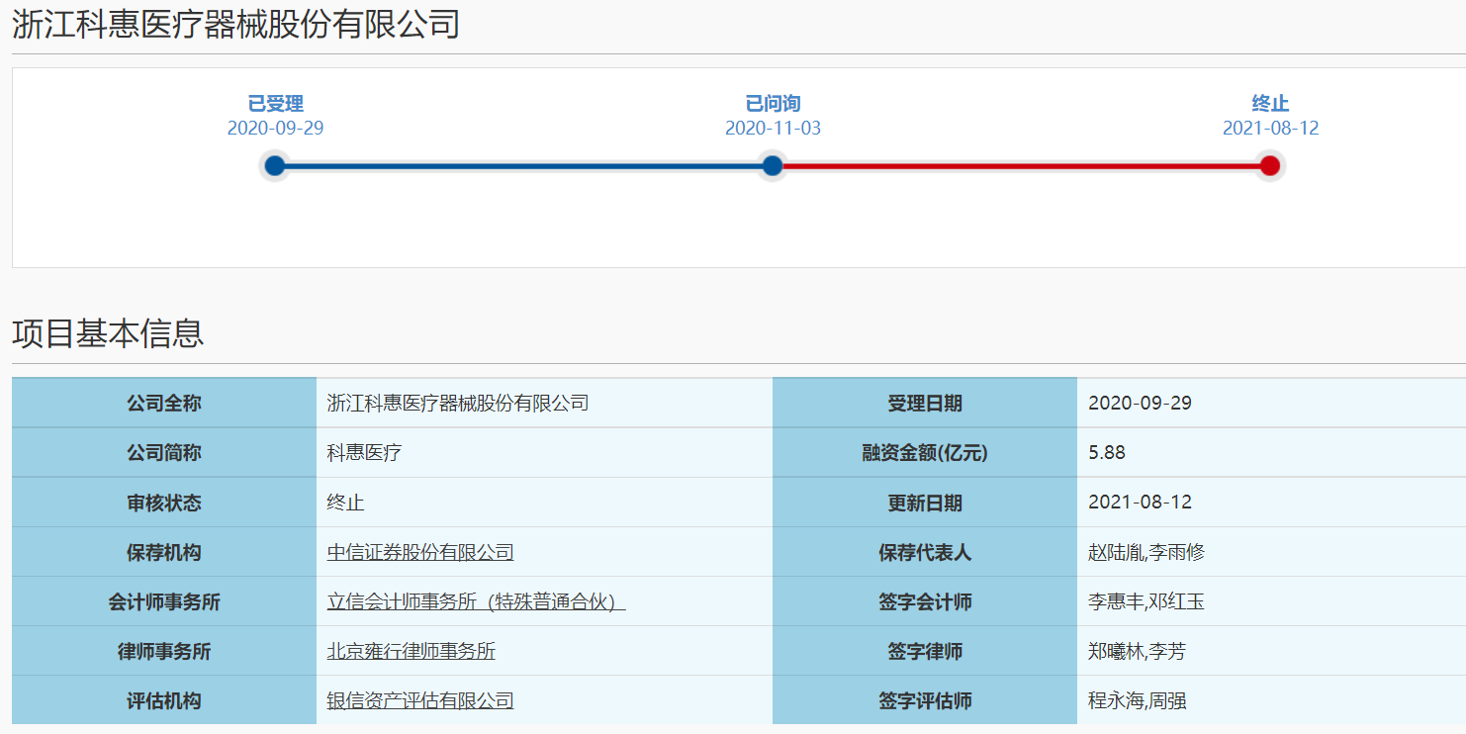The image size is (1466, 734).
Task: Click the 保荐机构 header cell
Action: tap(164, 553)
